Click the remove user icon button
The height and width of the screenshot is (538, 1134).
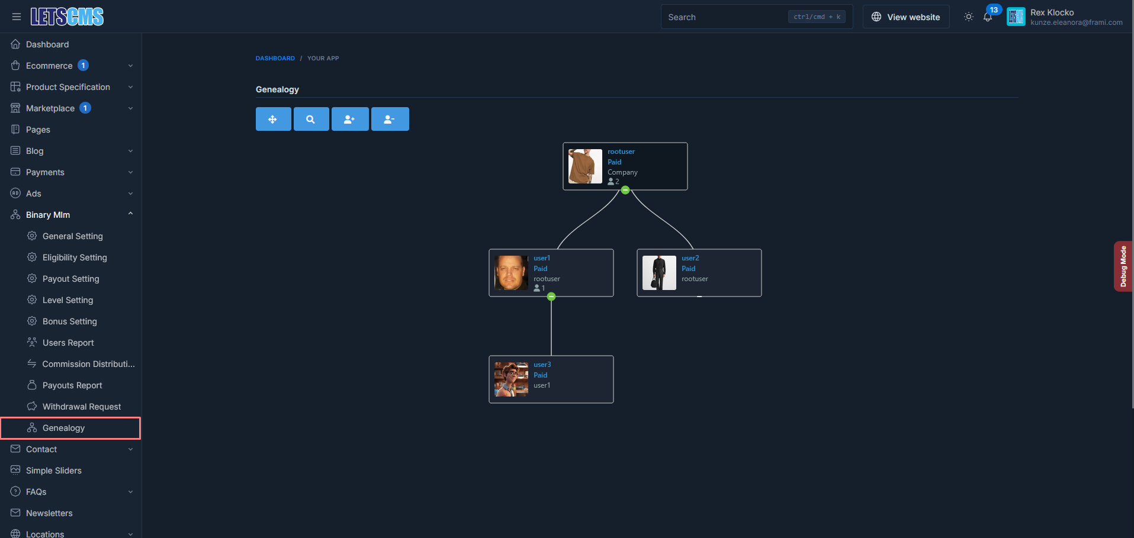pyautogui.click(x=390, y=118)
